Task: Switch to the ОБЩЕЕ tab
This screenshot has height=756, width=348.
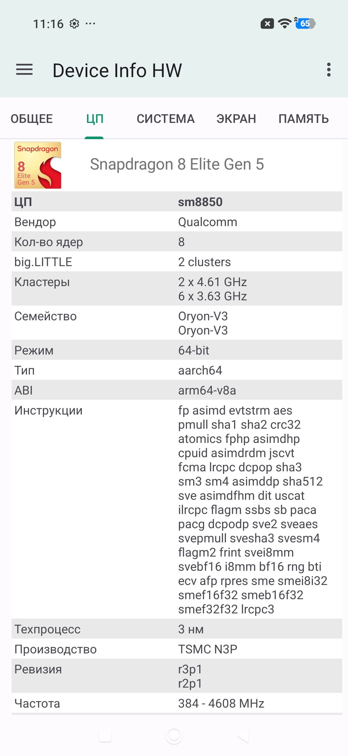Action: point(32,119)
